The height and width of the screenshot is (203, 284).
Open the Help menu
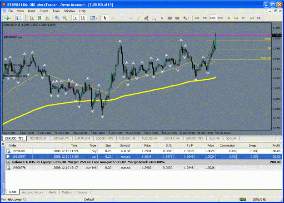pyautogui.click(x=82, y=11)
